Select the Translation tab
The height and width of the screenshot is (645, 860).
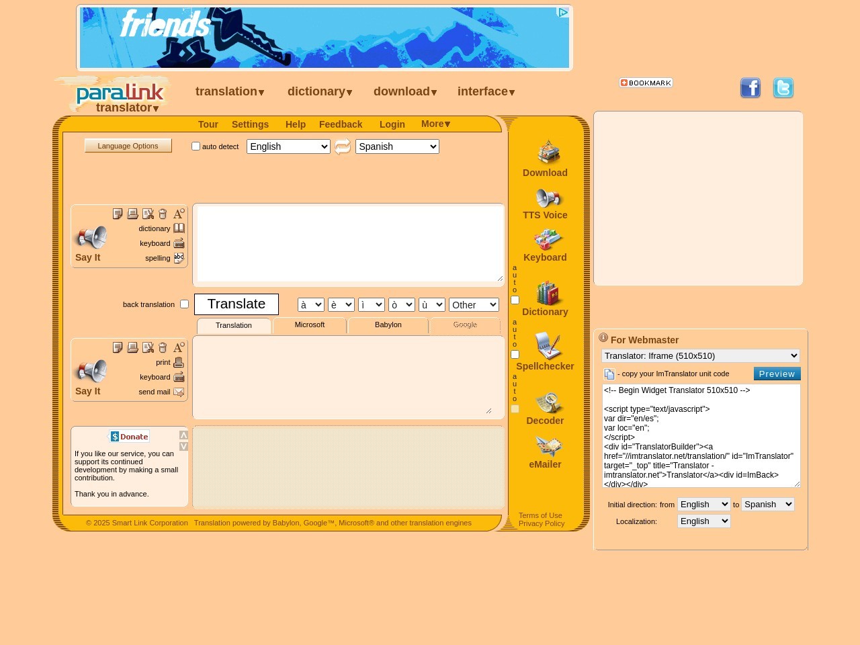(x=234, y=326)
